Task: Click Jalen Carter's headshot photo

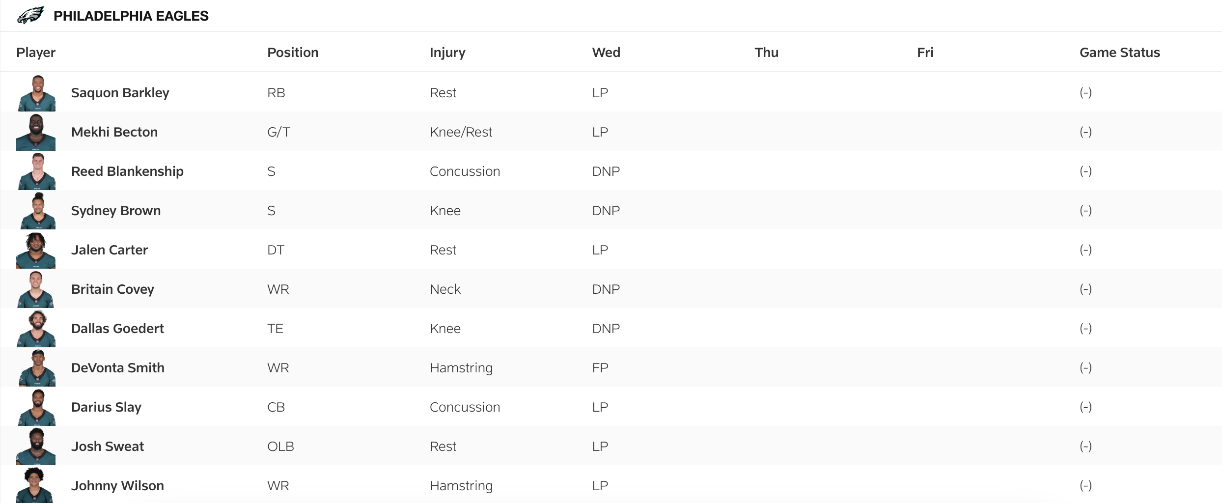Action: point(36,251)
